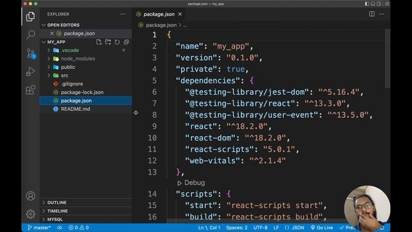Viewport: 412px width, 232px height.
Task: Close package.json in Open Editors list
Action: tap(51, 34)
